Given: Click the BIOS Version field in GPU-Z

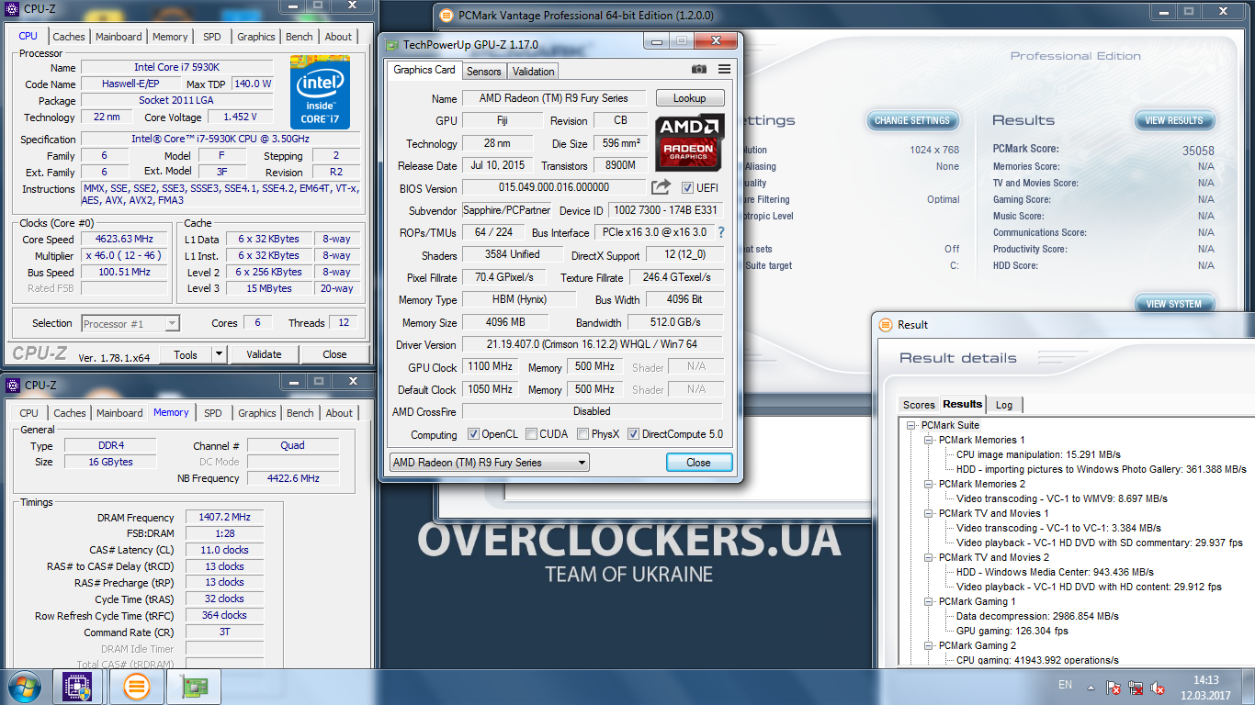Looking at the screenshot, I should tap(554, 187).
